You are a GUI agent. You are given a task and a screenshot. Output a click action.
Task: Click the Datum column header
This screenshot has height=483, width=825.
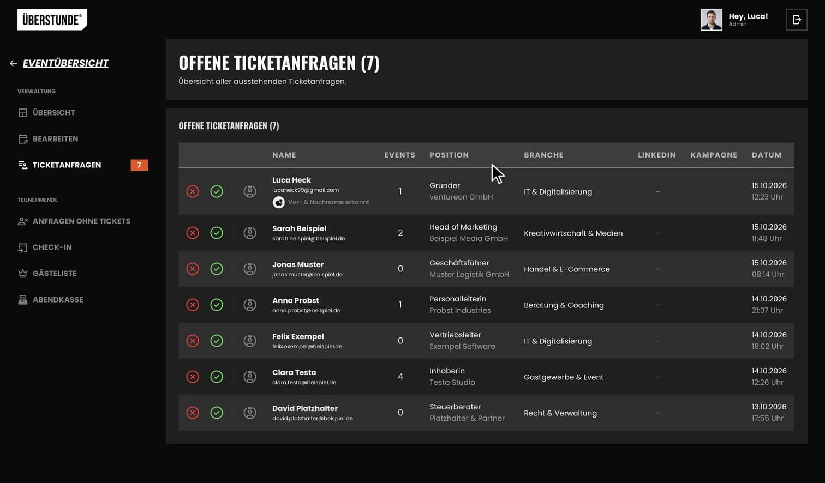(767, 155)
